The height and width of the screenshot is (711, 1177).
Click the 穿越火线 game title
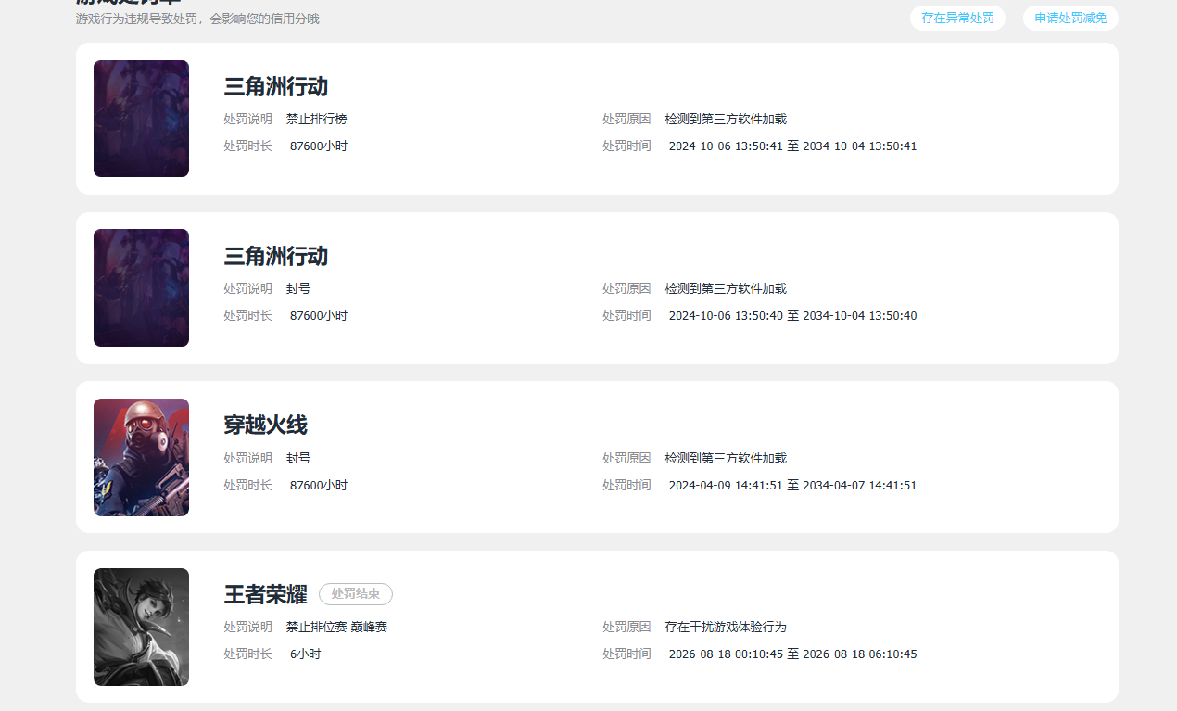(265, 425)
